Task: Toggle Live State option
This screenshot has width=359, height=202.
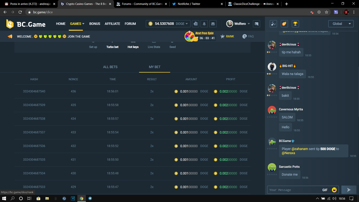Action: tap(154, 47)
